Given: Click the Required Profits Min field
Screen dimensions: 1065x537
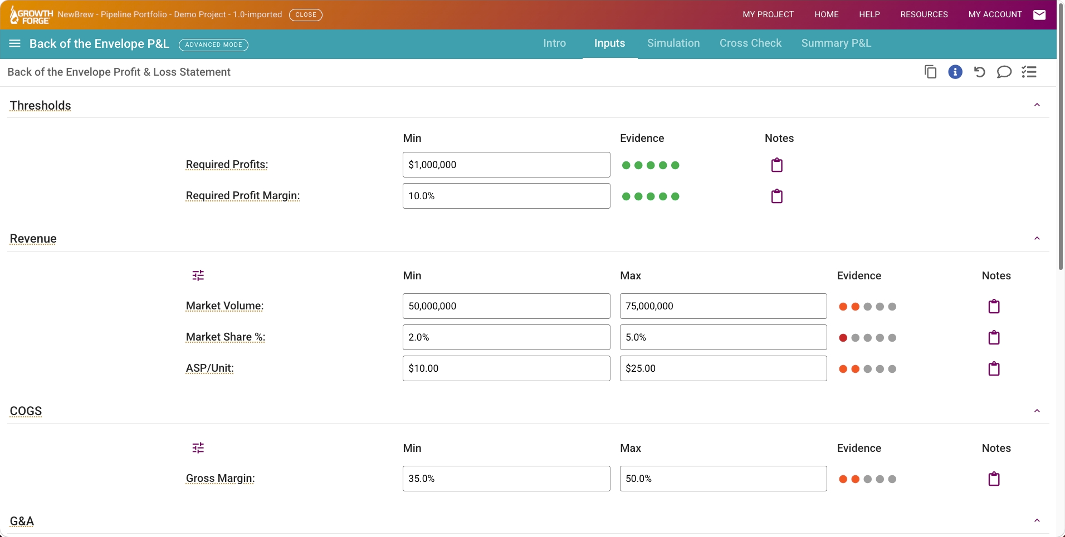Looking at the screenshot, I should (506, 165).
